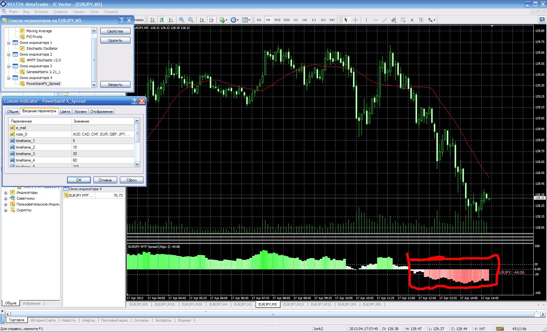
Task: Select the text label tool
Action: pos(421,20)
